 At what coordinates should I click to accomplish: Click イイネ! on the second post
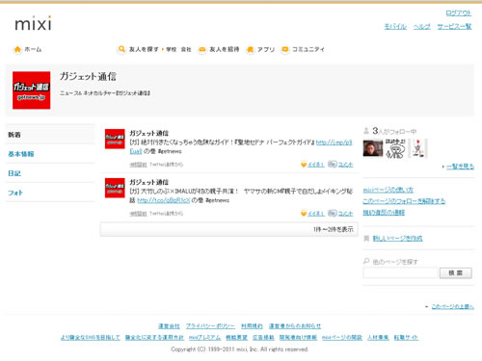coord(316,214)
